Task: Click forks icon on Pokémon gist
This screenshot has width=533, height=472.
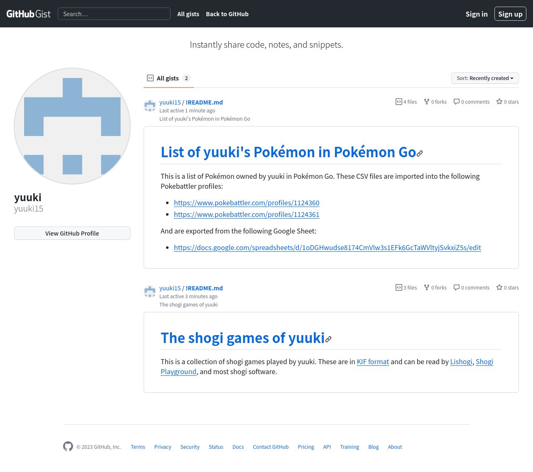Action: coord(426,102)
